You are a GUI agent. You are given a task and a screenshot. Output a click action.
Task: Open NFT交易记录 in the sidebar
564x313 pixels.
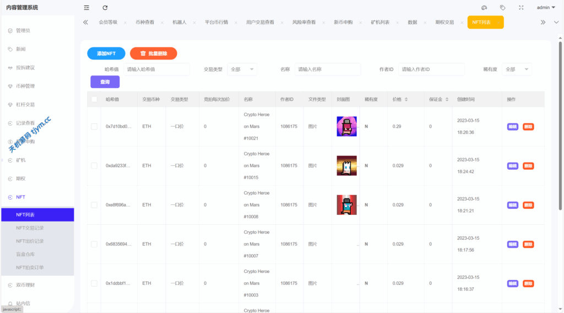coord(37,228)
